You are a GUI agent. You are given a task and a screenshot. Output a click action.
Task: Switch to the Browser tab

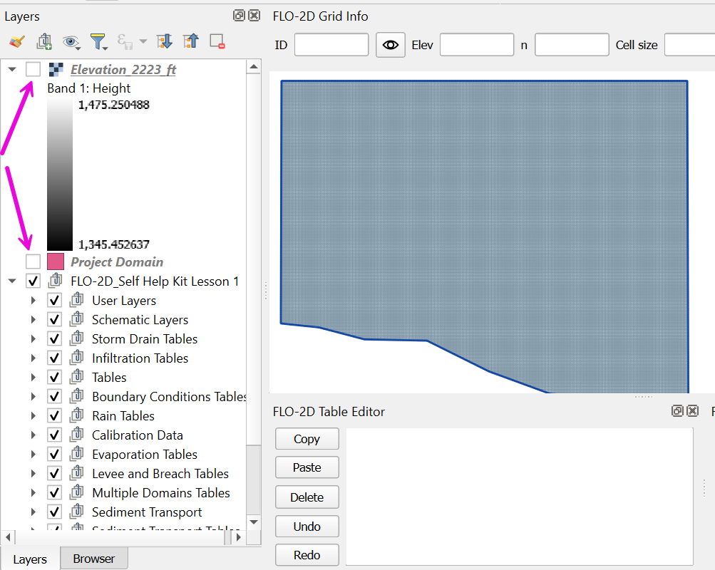coord(93,559)
